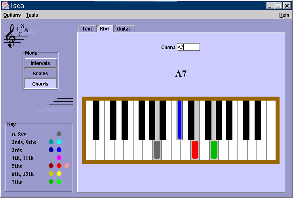The image size is (293, 198).
Task: Click the magenta dot beside 4th, 11th
Action: 59,158
